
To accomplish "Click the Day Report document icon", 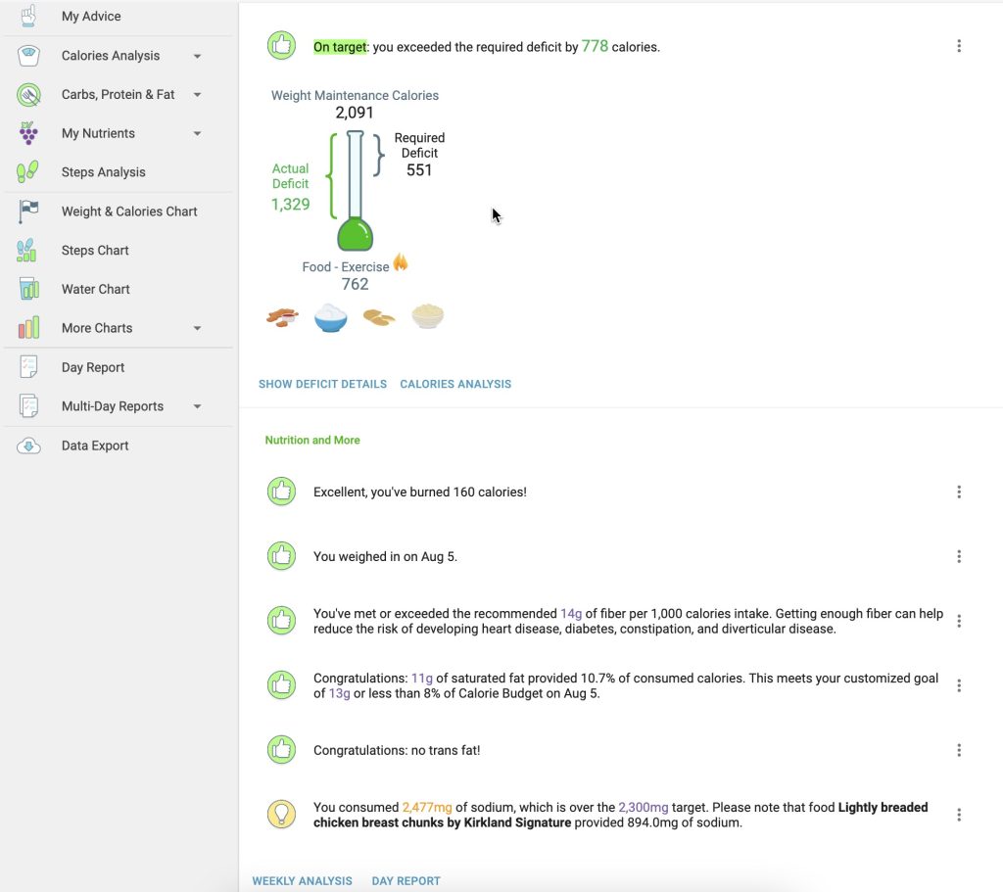I will point(28,367).
